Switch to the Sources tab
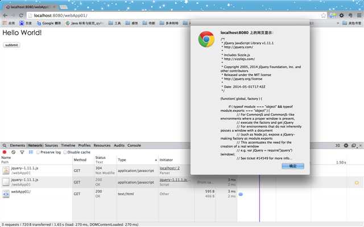The height and width of the screenshot is (227, 364). coord(51,145)
